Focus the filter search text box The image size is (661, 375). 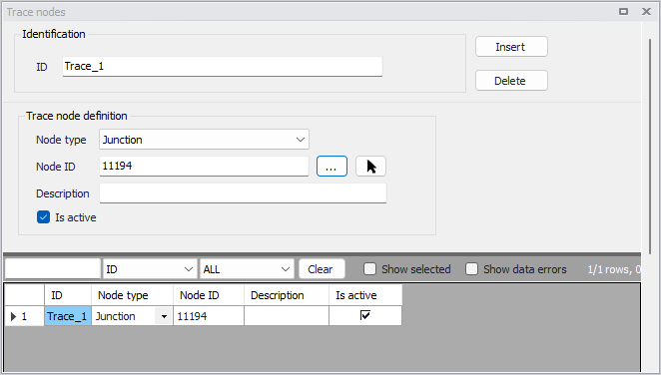tap(53, 269)
